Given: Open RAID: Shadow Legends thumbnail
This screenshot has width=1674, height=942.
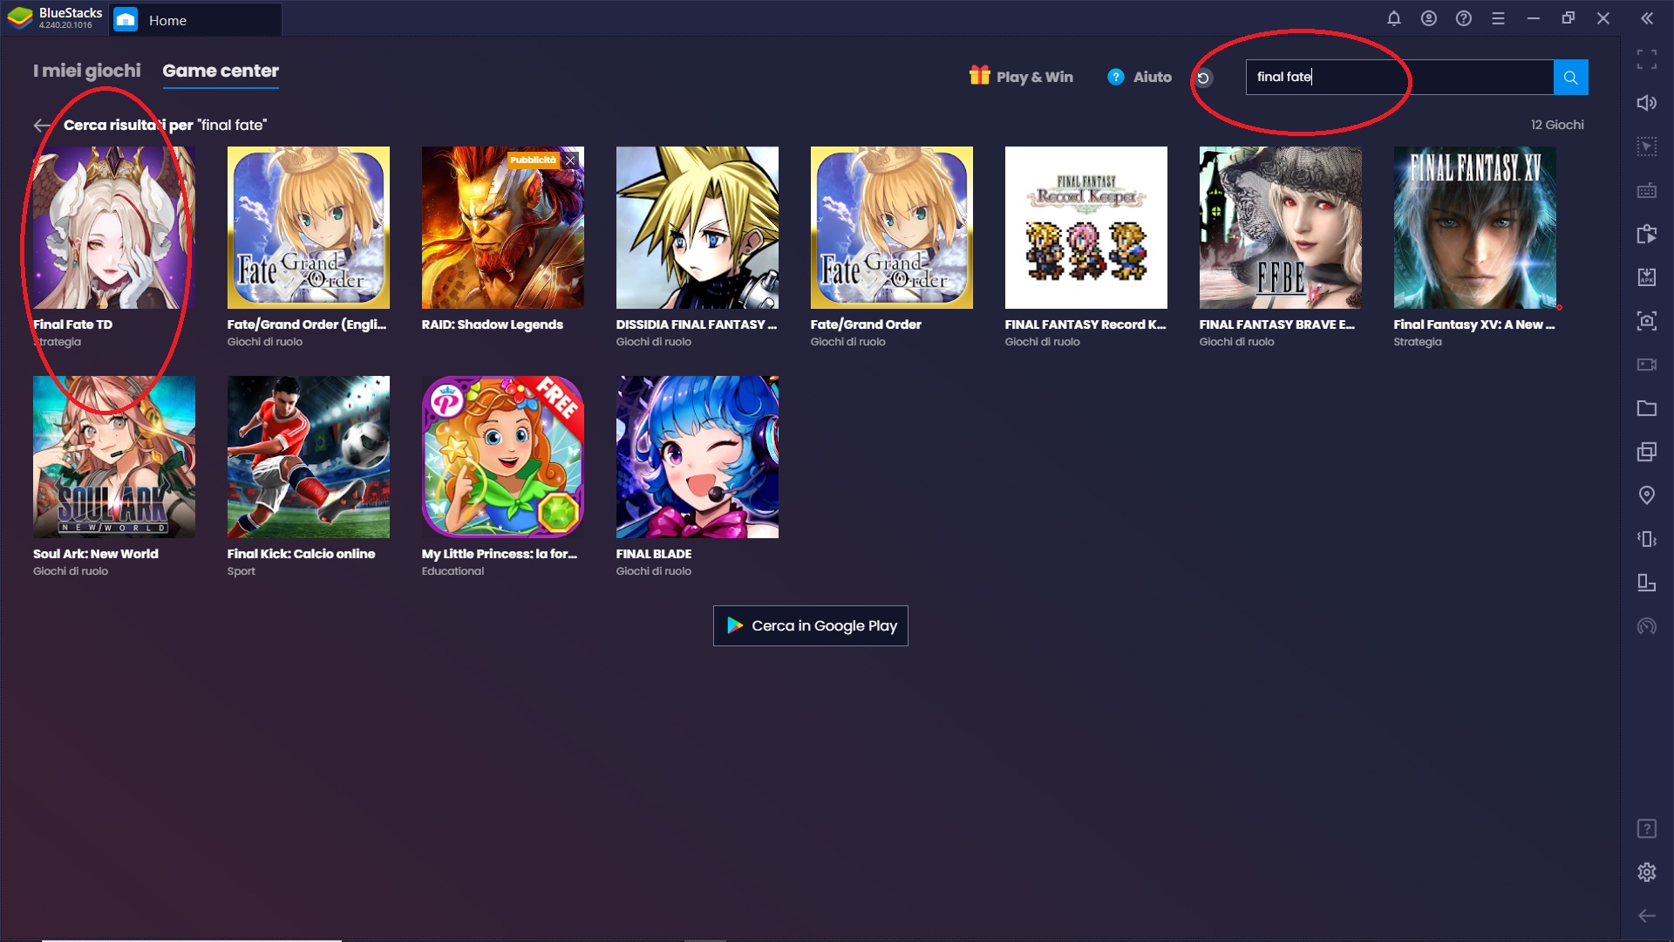Looking at the screenshot, I should click(503, 228).
